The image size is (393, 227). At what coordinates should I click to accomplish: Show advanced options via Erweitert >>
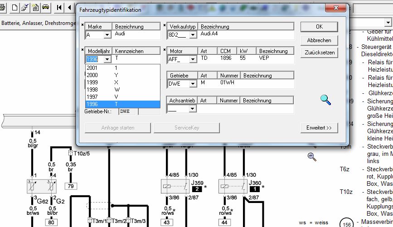(x=319, y=128)
